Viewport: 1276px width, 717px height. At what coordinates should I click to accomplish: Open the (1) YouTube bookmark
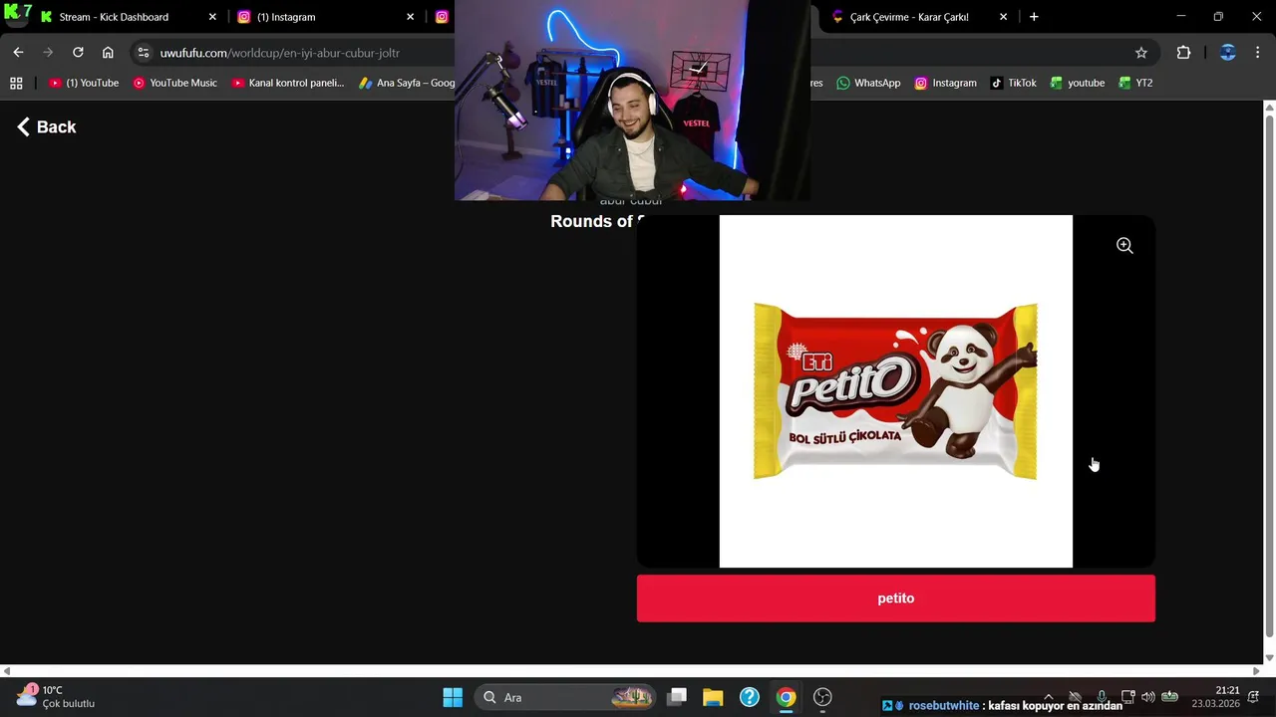tap(84, 83)
